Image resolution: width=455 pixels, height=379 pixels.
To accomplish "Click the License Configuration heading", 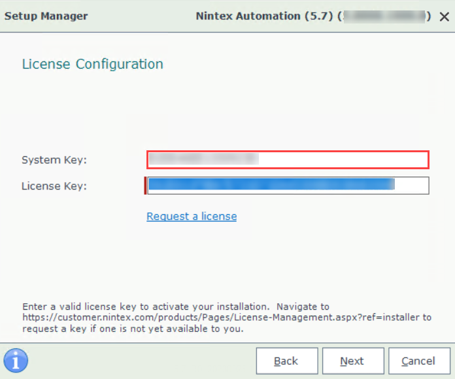I will (93, 64).
